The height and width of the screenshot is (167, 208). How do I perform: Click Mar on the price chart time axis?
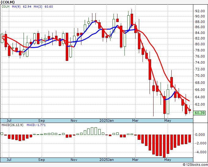point(135,121)
